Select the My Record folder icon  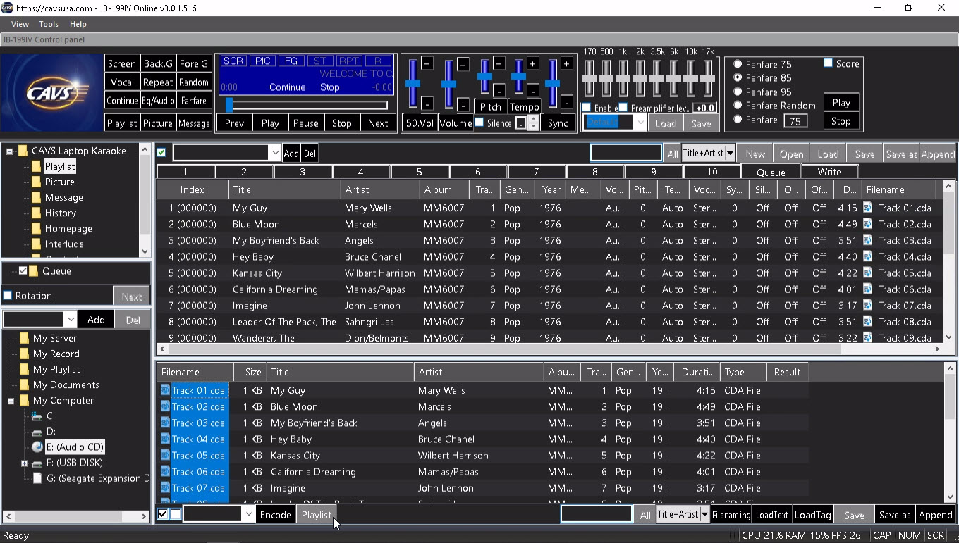coord(24,354)
